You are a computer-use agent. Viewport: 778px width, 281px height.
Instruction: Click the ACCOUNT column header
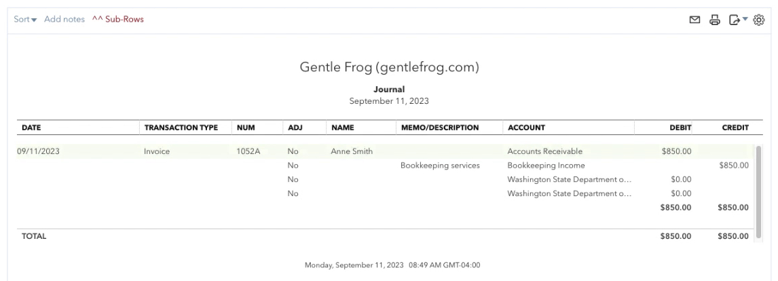(x=526, y=128)
